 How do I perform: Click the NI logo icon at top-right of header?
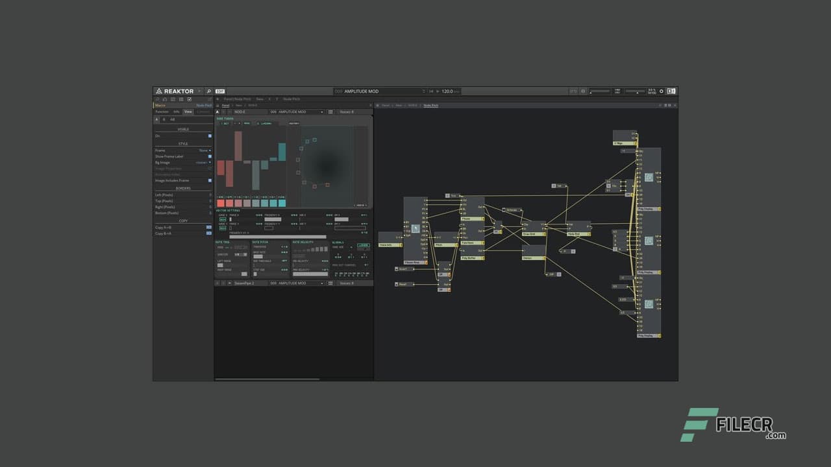tap(672, 91)
